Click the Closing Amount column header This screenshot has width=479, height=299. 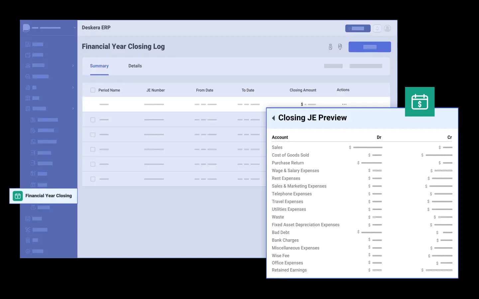(x=302, y=90)
